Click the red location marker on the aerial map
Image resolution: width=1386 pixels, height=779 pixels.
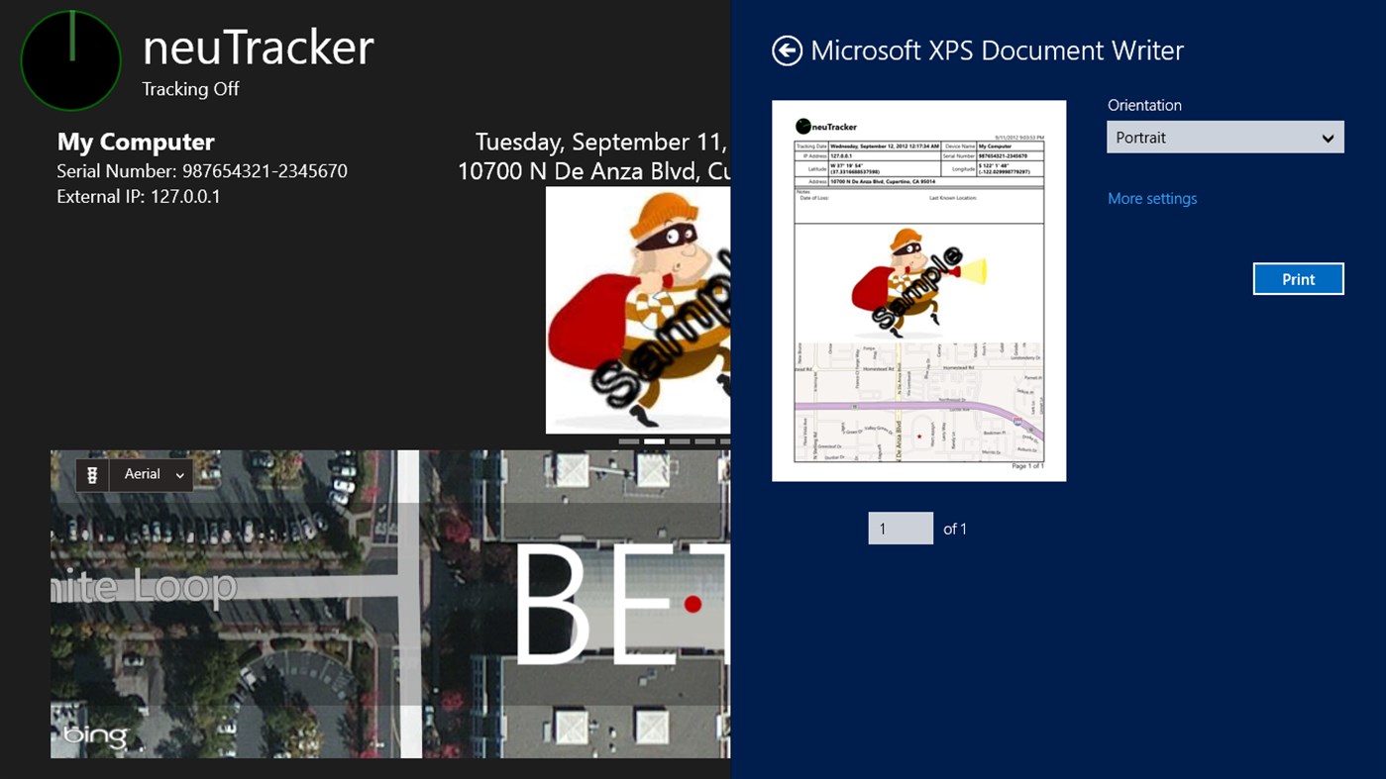point(693,604)
